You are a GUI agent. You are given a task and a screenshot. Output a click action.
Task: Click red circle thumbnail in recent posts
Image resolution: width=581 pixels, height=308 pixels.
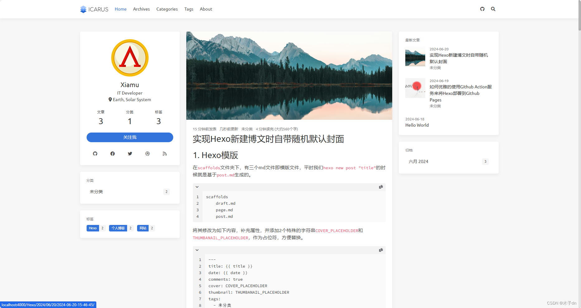pos(415,88)
